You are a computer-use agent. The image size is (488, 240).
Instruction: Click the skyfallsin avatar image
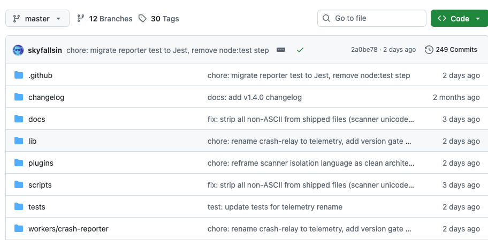click(18, 50)
